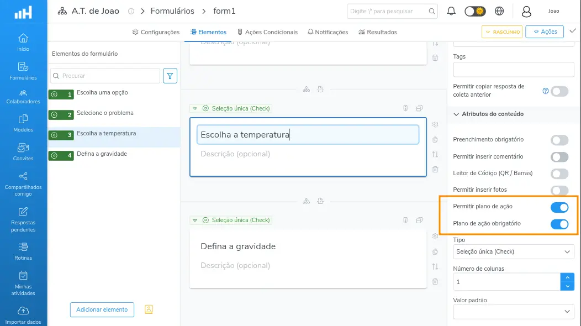Image resolution: width=581 pixels, height=326 pixels.
Task: Open Respostas pendentes in sidebar
Action: click(23, 220)
